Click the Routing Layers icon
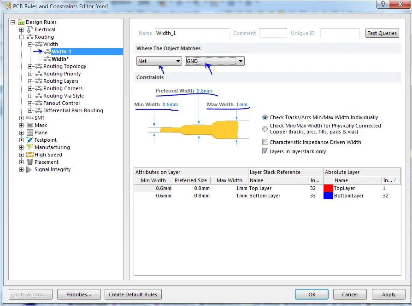Image resolution: width=412 pixels, height=306 pixels. pos(39,81)
